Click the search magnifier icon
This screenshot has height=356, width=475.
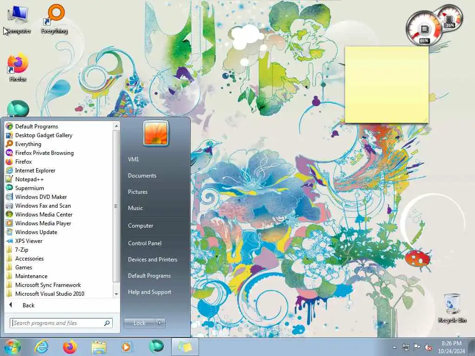coord(107,323)
